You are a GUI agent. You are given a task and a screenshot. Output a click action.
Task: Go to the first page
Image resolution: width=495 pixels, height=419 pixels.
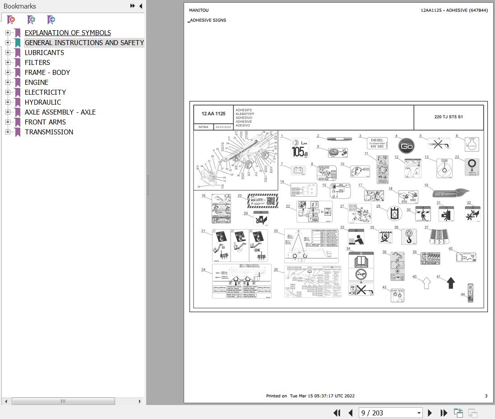(337, 413)
